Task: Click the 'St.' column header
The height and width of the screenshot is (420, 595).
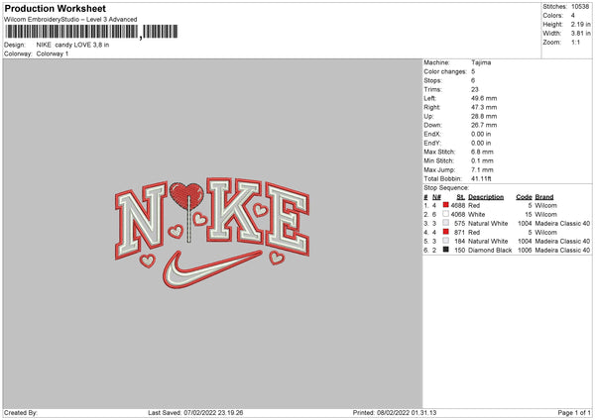Action: tap(461, 197)
